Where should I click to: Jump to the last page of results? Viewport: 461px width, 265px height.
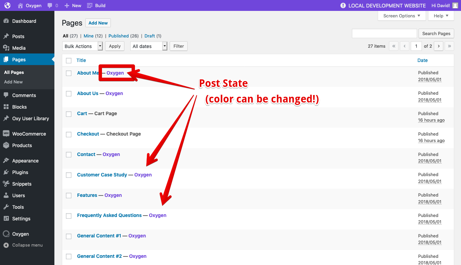point(449,46)
